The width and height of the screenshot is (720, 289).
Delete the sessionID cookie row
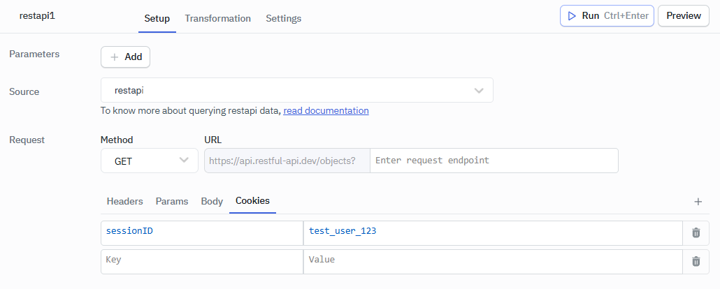(696, 233)
